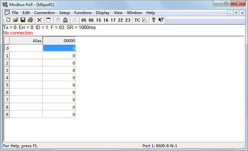Click Port 1: 9600-8-N-1 in status bar

coord(160,146)
